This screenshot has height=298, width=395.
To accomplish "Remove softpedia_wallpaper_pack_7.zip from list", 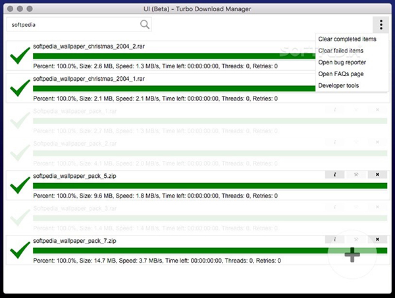I will point(377,240).
